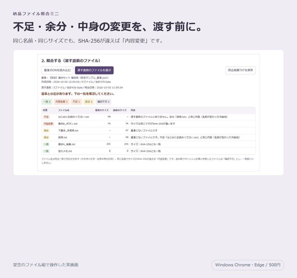Viewport: 297px width, 278px height.
Task: Click the 基準のサイズ column header
Action: tap(102, 110)
